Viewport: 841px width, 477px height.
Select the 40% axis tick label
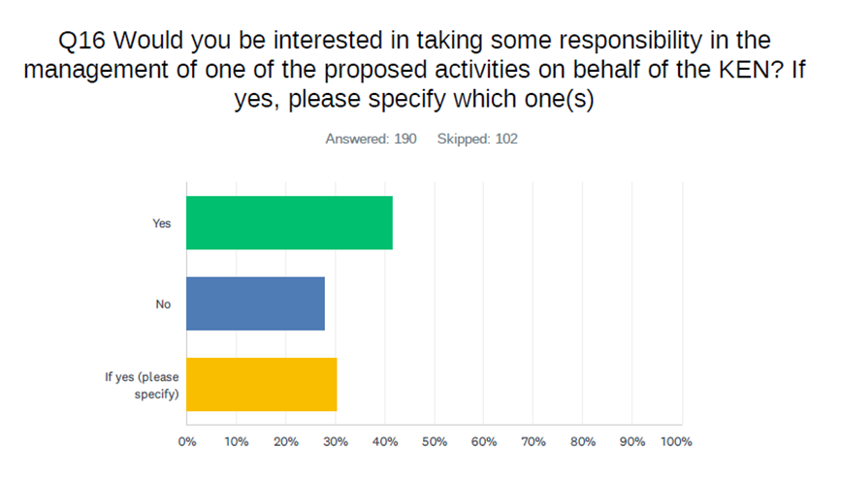click(384, 442)
